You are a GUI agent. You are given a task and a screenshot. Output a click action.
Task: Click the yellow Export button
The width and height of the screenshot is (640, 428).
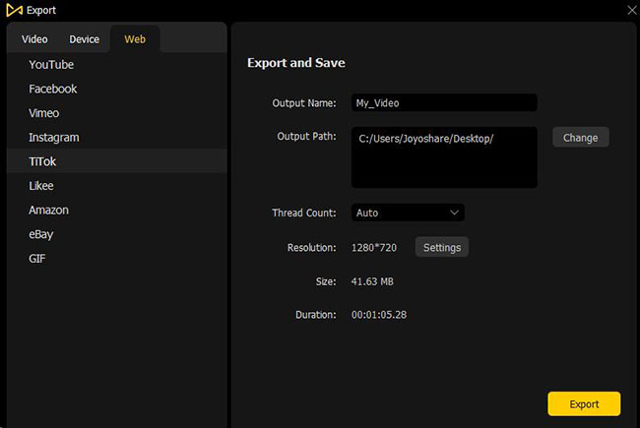[584, 404]
